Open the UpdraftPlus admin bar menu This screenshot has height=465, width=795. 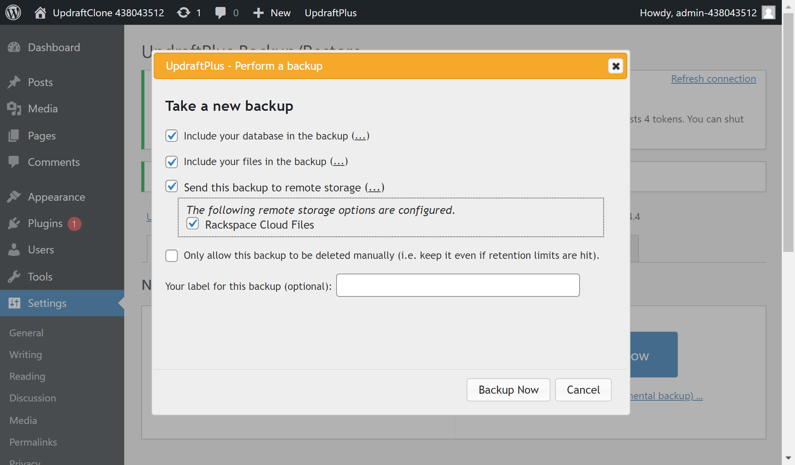click(330, 12)
